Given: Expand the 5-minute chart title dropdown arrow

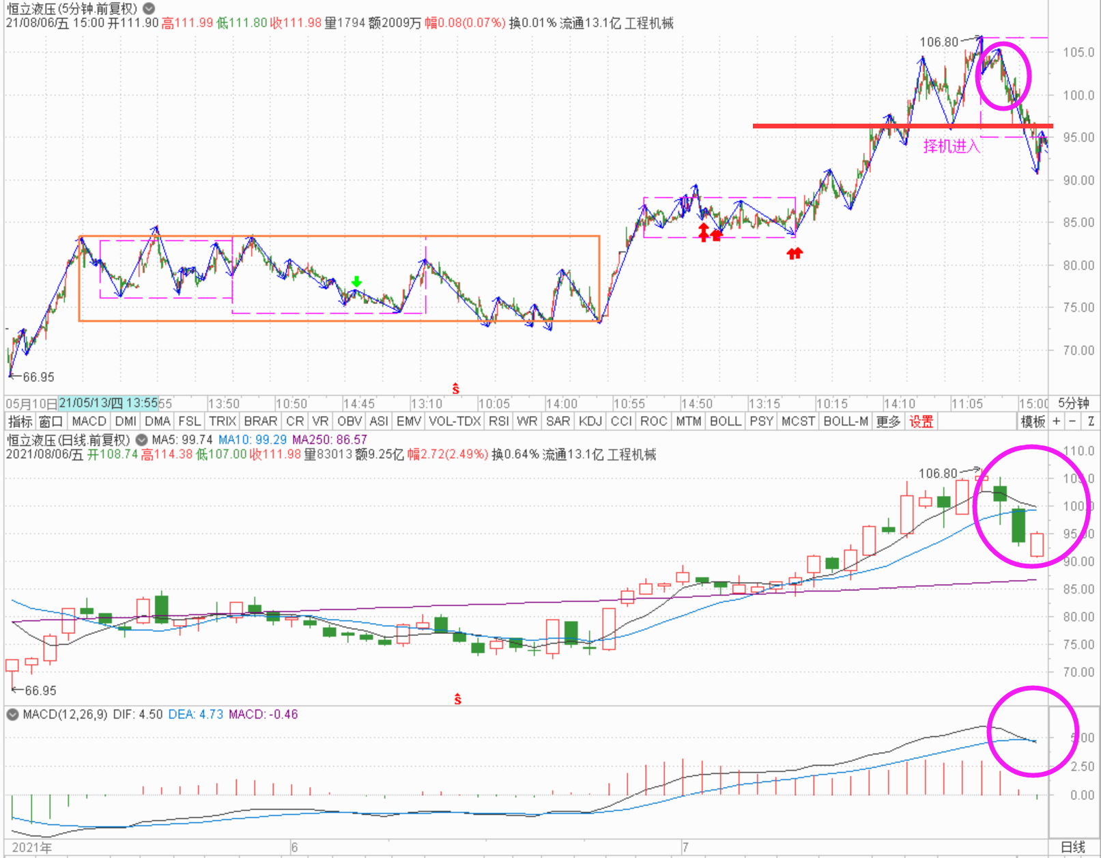Looking at the screenshot, I should coord(149,9).
